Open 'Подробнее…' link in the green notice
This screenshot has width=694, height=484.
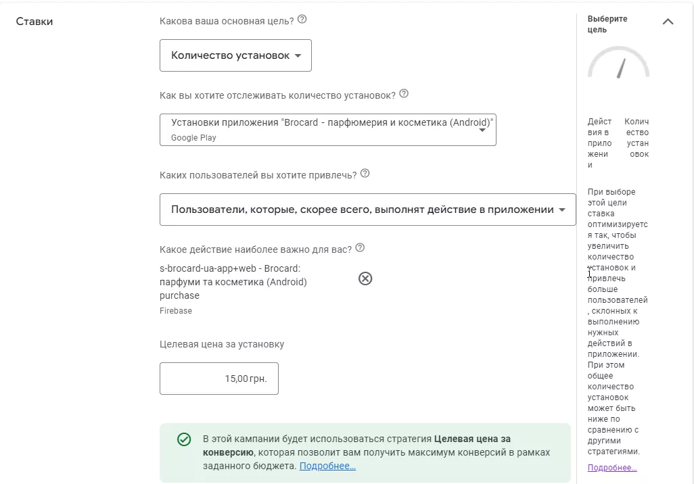[327, 466]
